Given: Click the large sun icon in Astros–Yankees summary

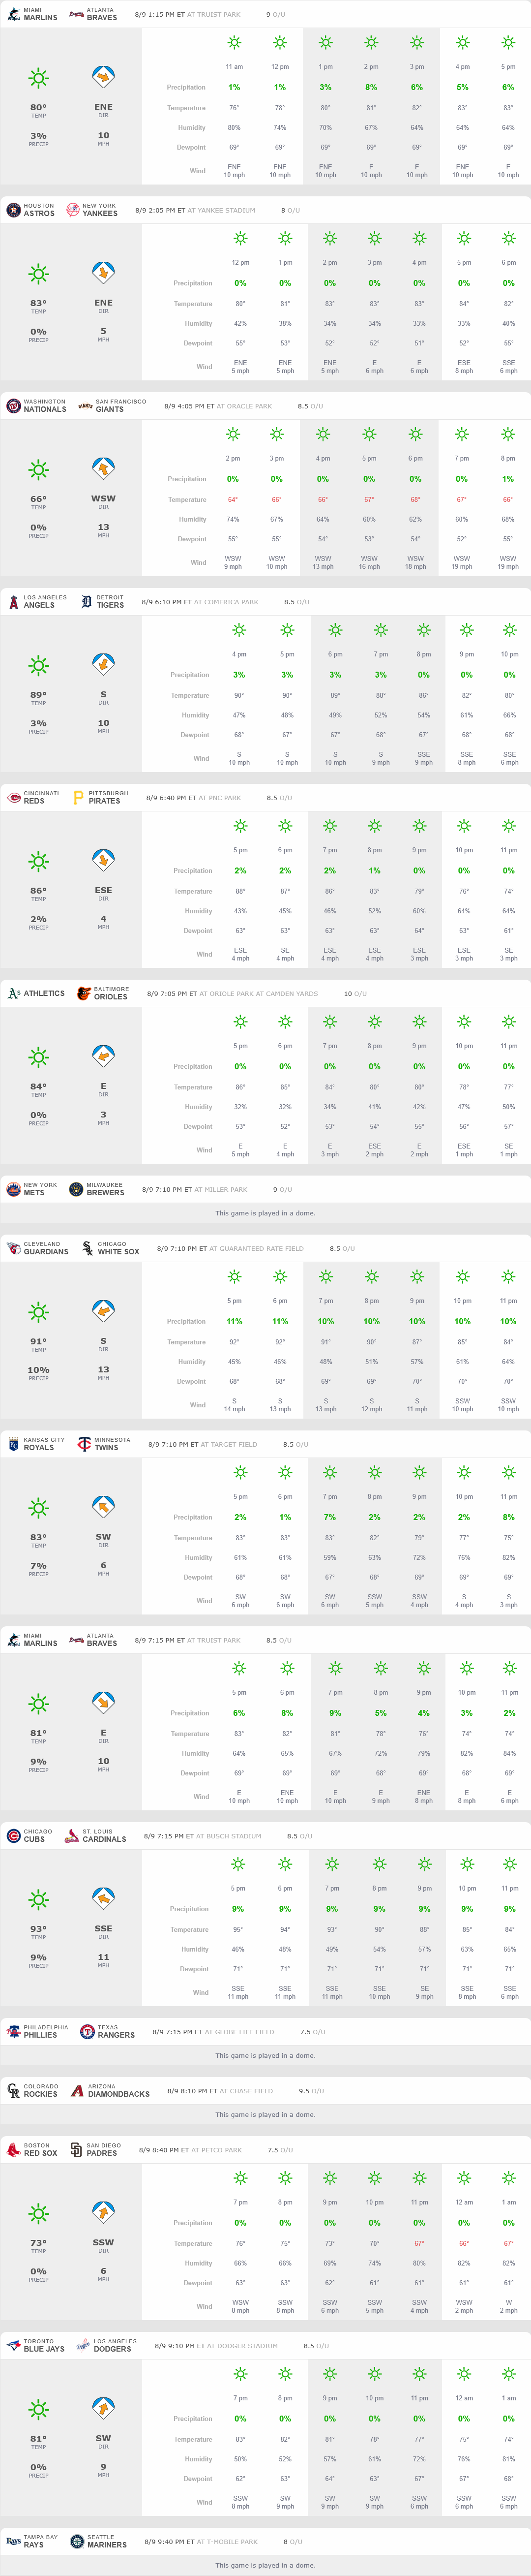Looking at the screenshot, I should pyautogui.click(x=38, y=273).
